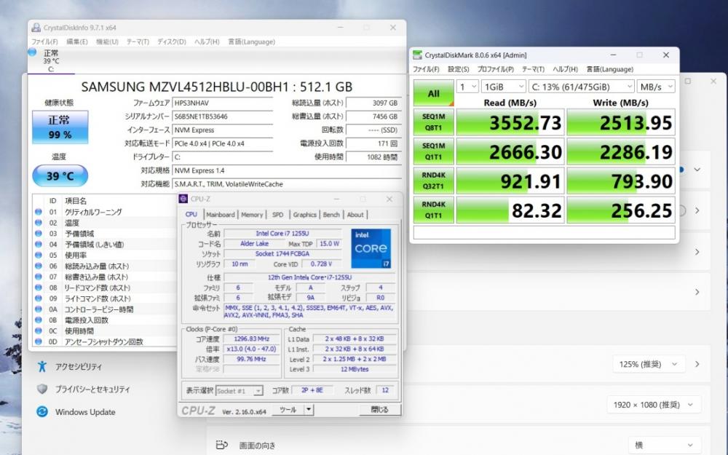
Task: Switch to the Memory tab in CPU-Z
Action: pyautogui.click(x=252, y=215)
